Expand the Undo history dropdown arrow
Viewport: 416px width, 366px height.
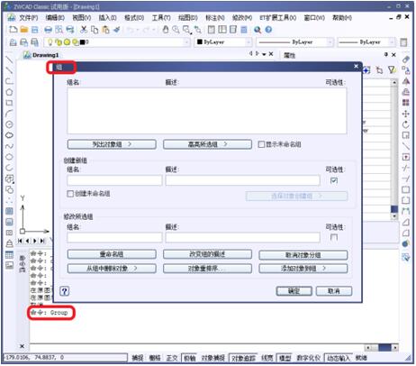tap(138, 30)
